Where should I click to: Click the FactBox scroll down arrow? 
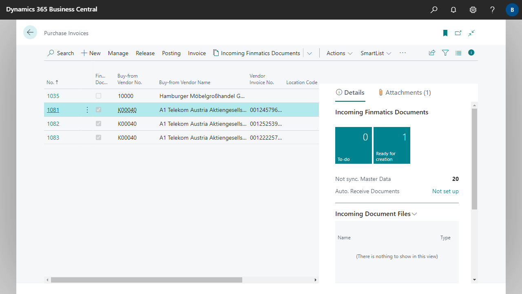(474, 280)
